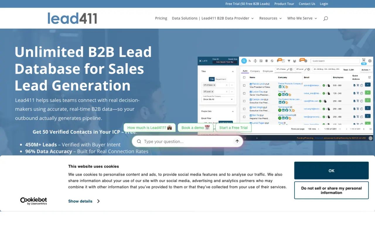
Task: Click Do not sell or share button
Action: coord(331,190)
